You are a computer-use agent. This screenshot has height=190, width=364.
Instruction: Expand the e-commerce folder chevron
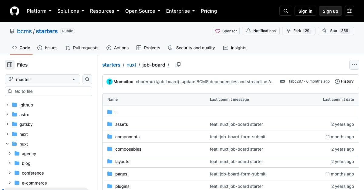[x=10, y=183]
